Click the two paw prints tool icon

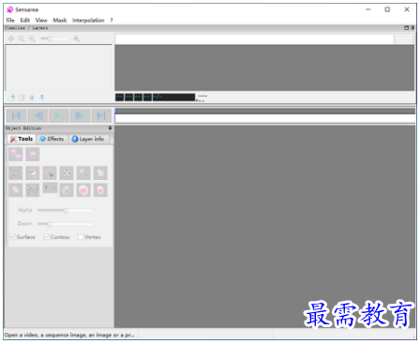16,154
